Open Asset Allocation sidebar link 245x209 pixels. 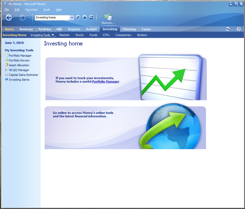pyautogui.click(x=19, y=65)
